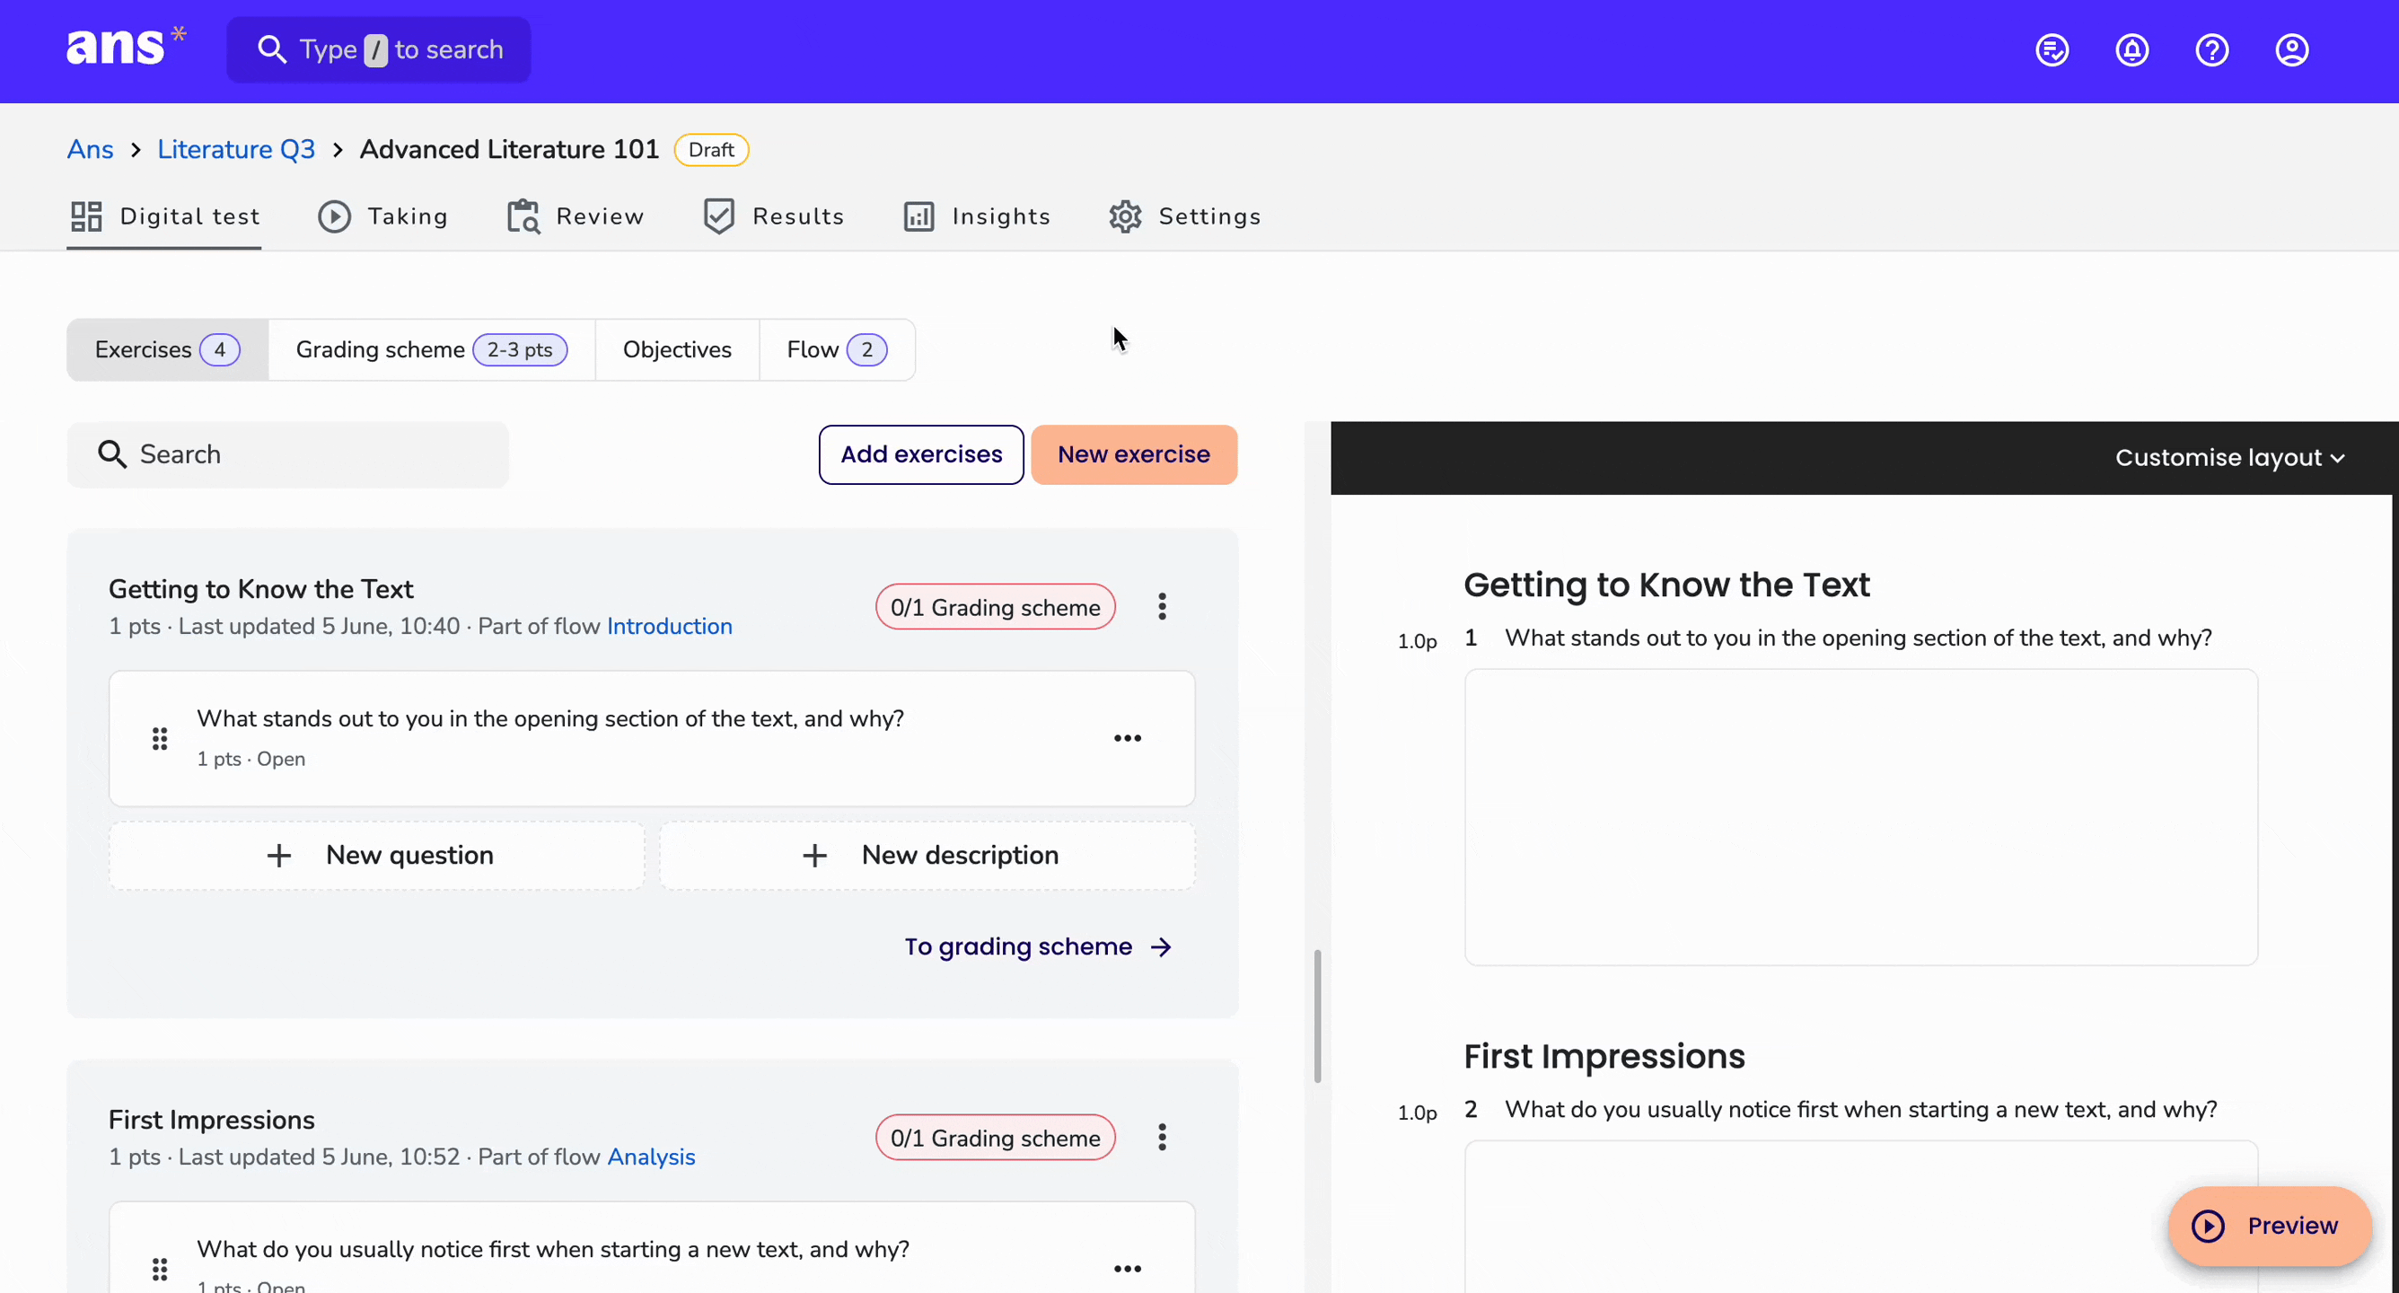This screenshot has height=1293, width=2399.
Task: Click 'Getting to Know the Text' exercise title in list
Action: (260, 589)
